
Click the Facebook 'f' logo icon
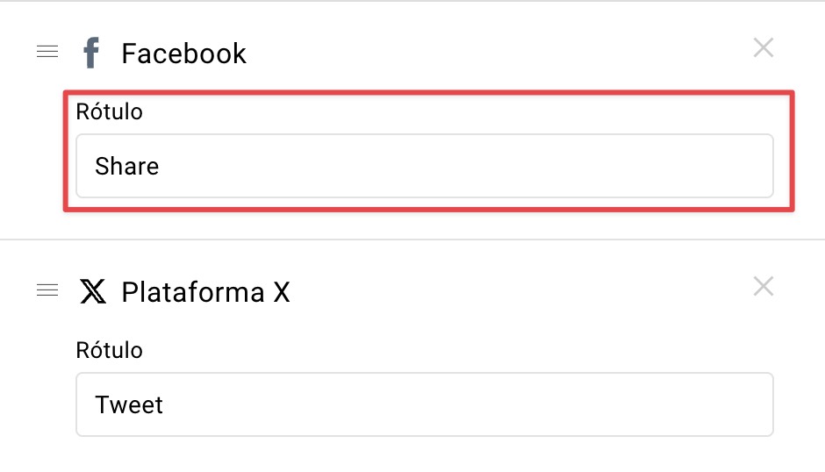click(91, 53)
